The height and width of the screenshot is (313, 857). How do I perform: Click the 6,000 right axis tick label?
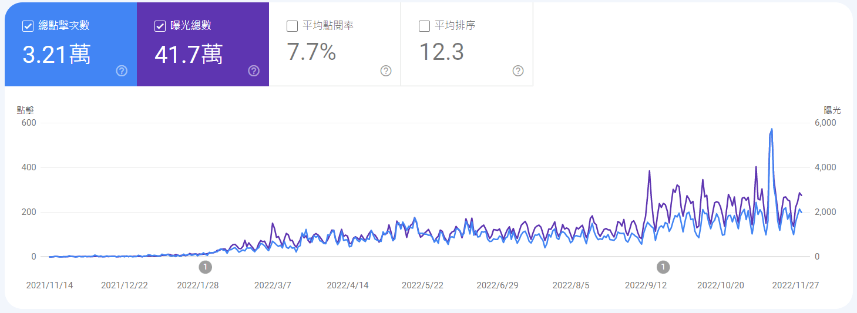point(825,123)
